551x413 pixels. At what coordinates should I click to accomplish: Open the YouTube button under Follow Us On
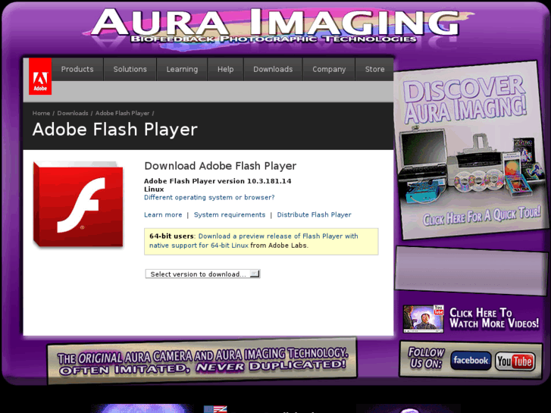pos(515,361)
